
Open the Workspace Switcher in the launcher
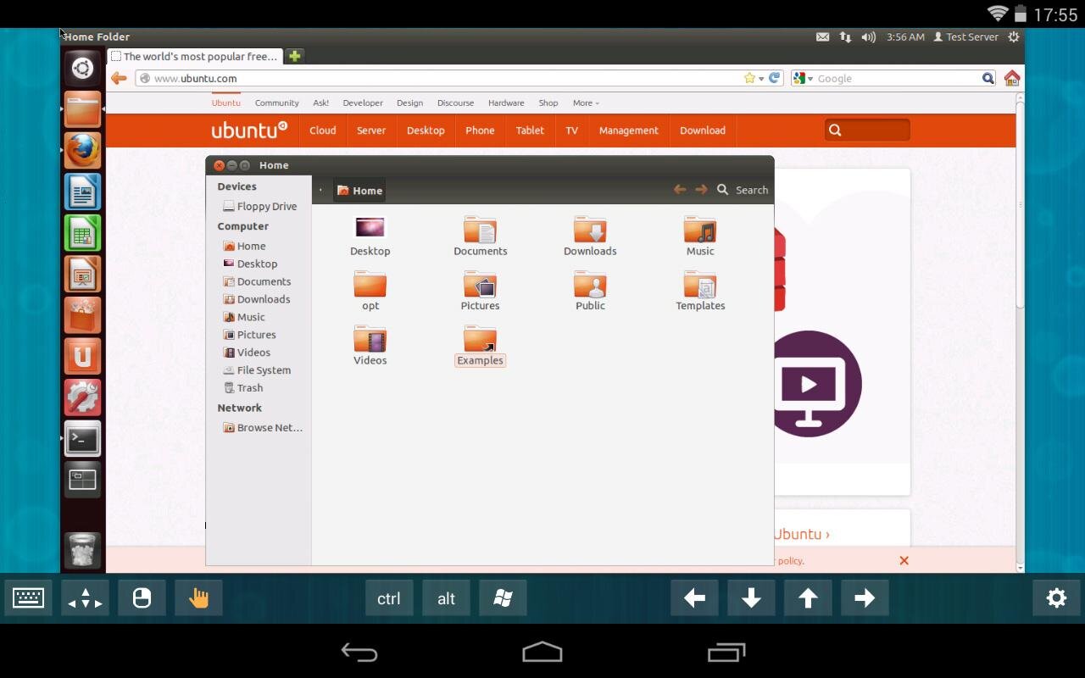tap(82, 480)
